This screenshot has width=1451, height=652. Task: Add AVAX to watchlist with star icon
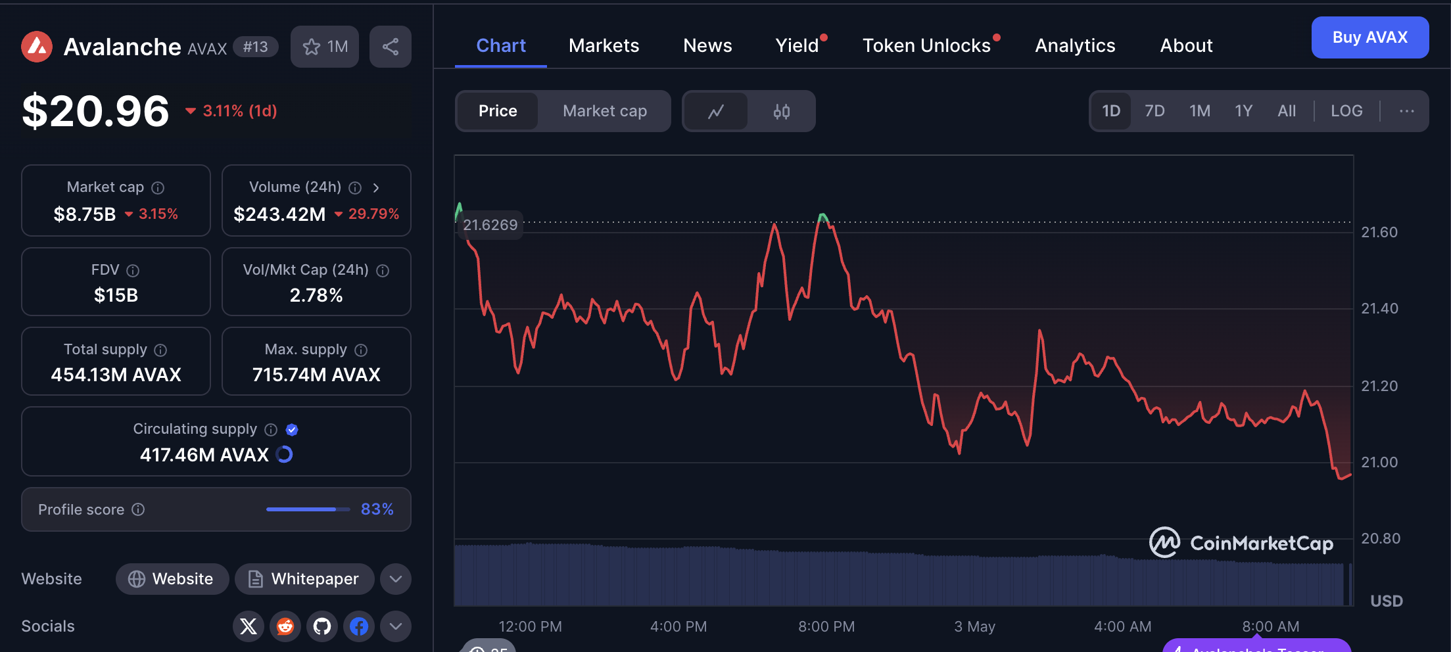pyautogui.click(x=325, y=47)
